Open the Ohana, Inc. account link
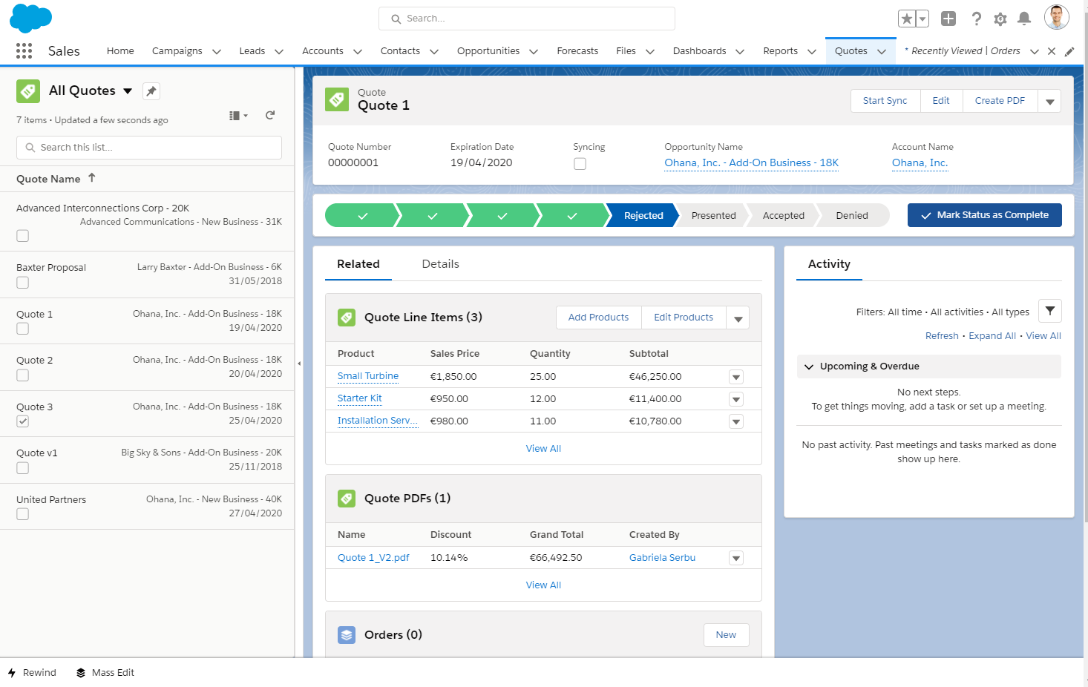This screenshot has width=1088, height=687. point(920,163)
